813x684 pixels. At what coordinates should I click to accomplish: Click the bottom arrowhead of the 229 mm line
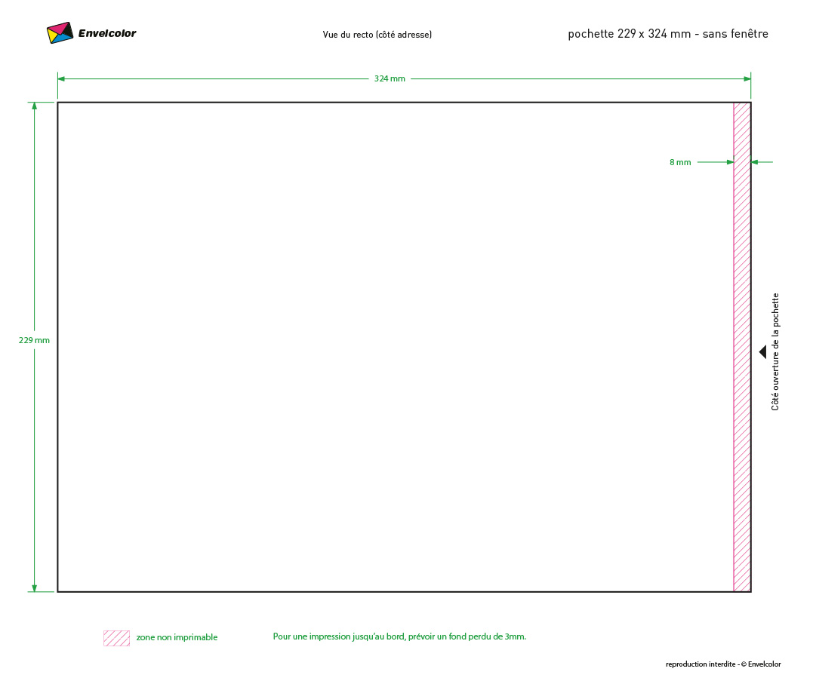click(34, 587)
